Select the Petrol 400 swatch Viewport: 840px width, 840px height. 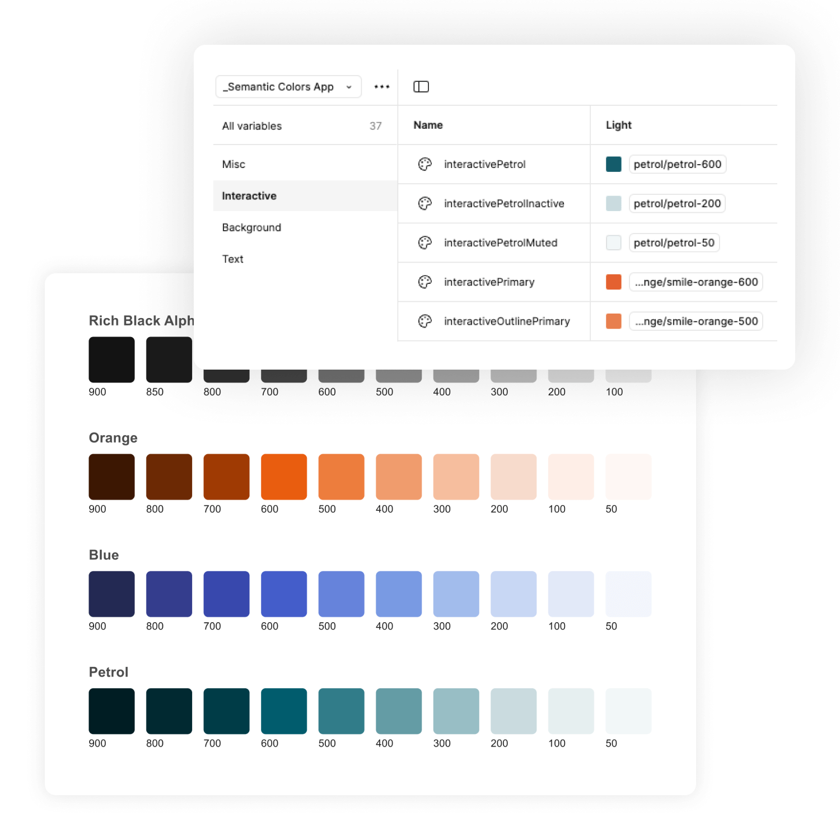[x=399, y=711]
